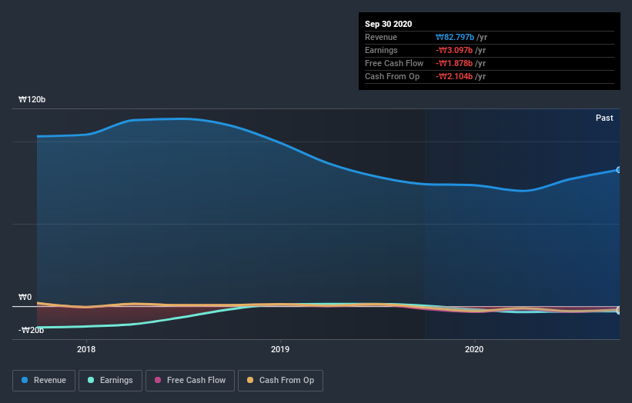Screen dimensions: 632x403
Task: Click the Sep 30 2020 tooltip date
Action: point(388,24)
